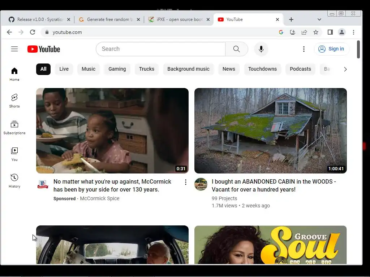370x277 pixels.
Task: Go back using browser back arrow
Action: pos(9,32)
